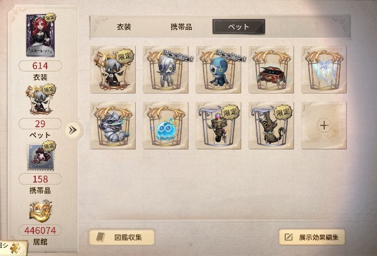Open the 図鑑収集 button

(122, 237)
